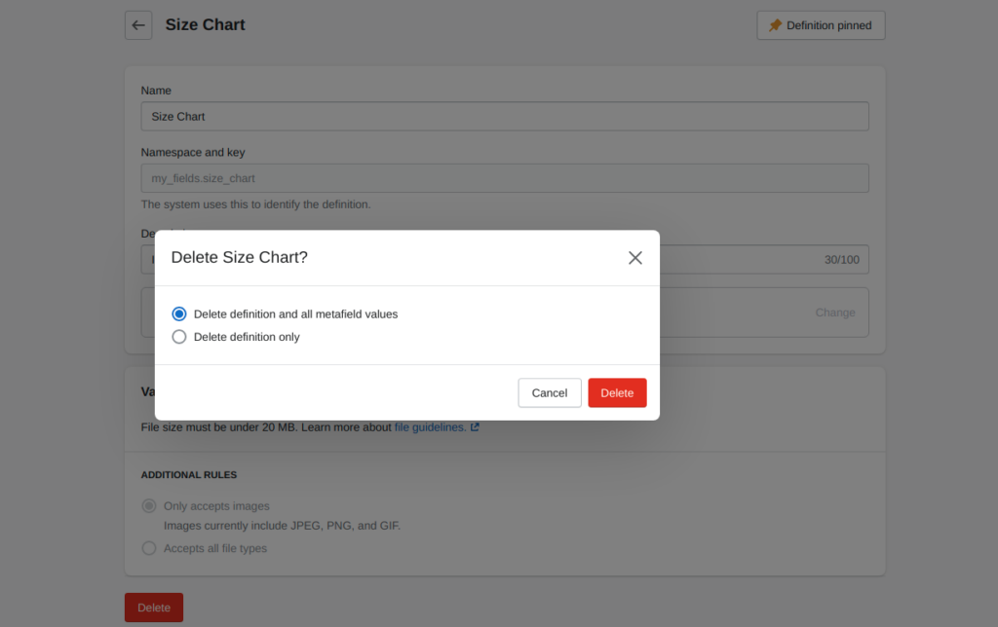Click the Delete button at page bottom

pos(154,608)
